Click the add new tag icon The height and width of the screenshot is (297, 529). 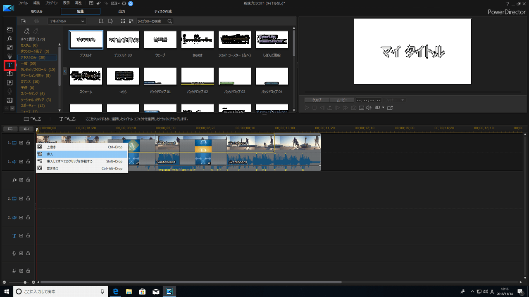(27, 31)
